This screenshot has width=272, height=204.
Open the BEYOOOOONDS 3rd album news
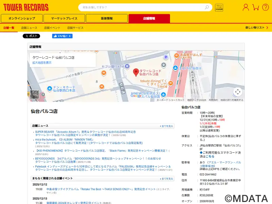(x=98, y=160)
